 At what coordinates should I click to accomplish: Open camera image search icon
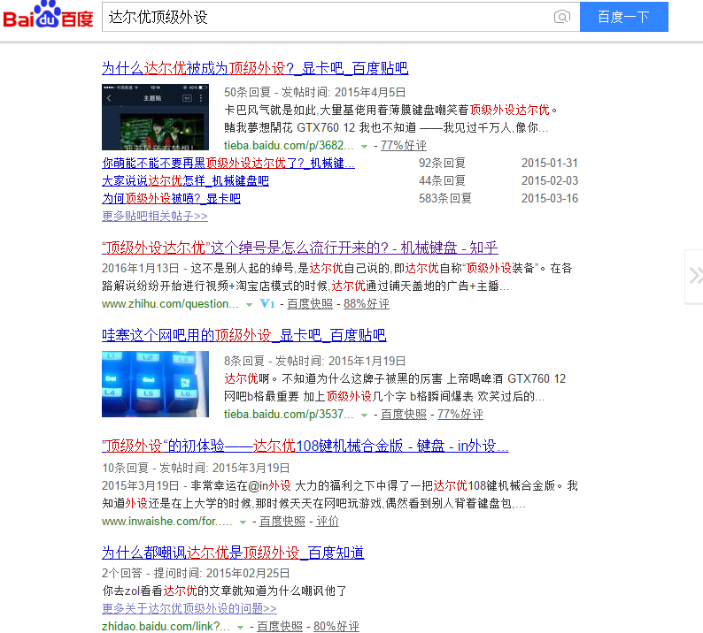tap(561, 17)
